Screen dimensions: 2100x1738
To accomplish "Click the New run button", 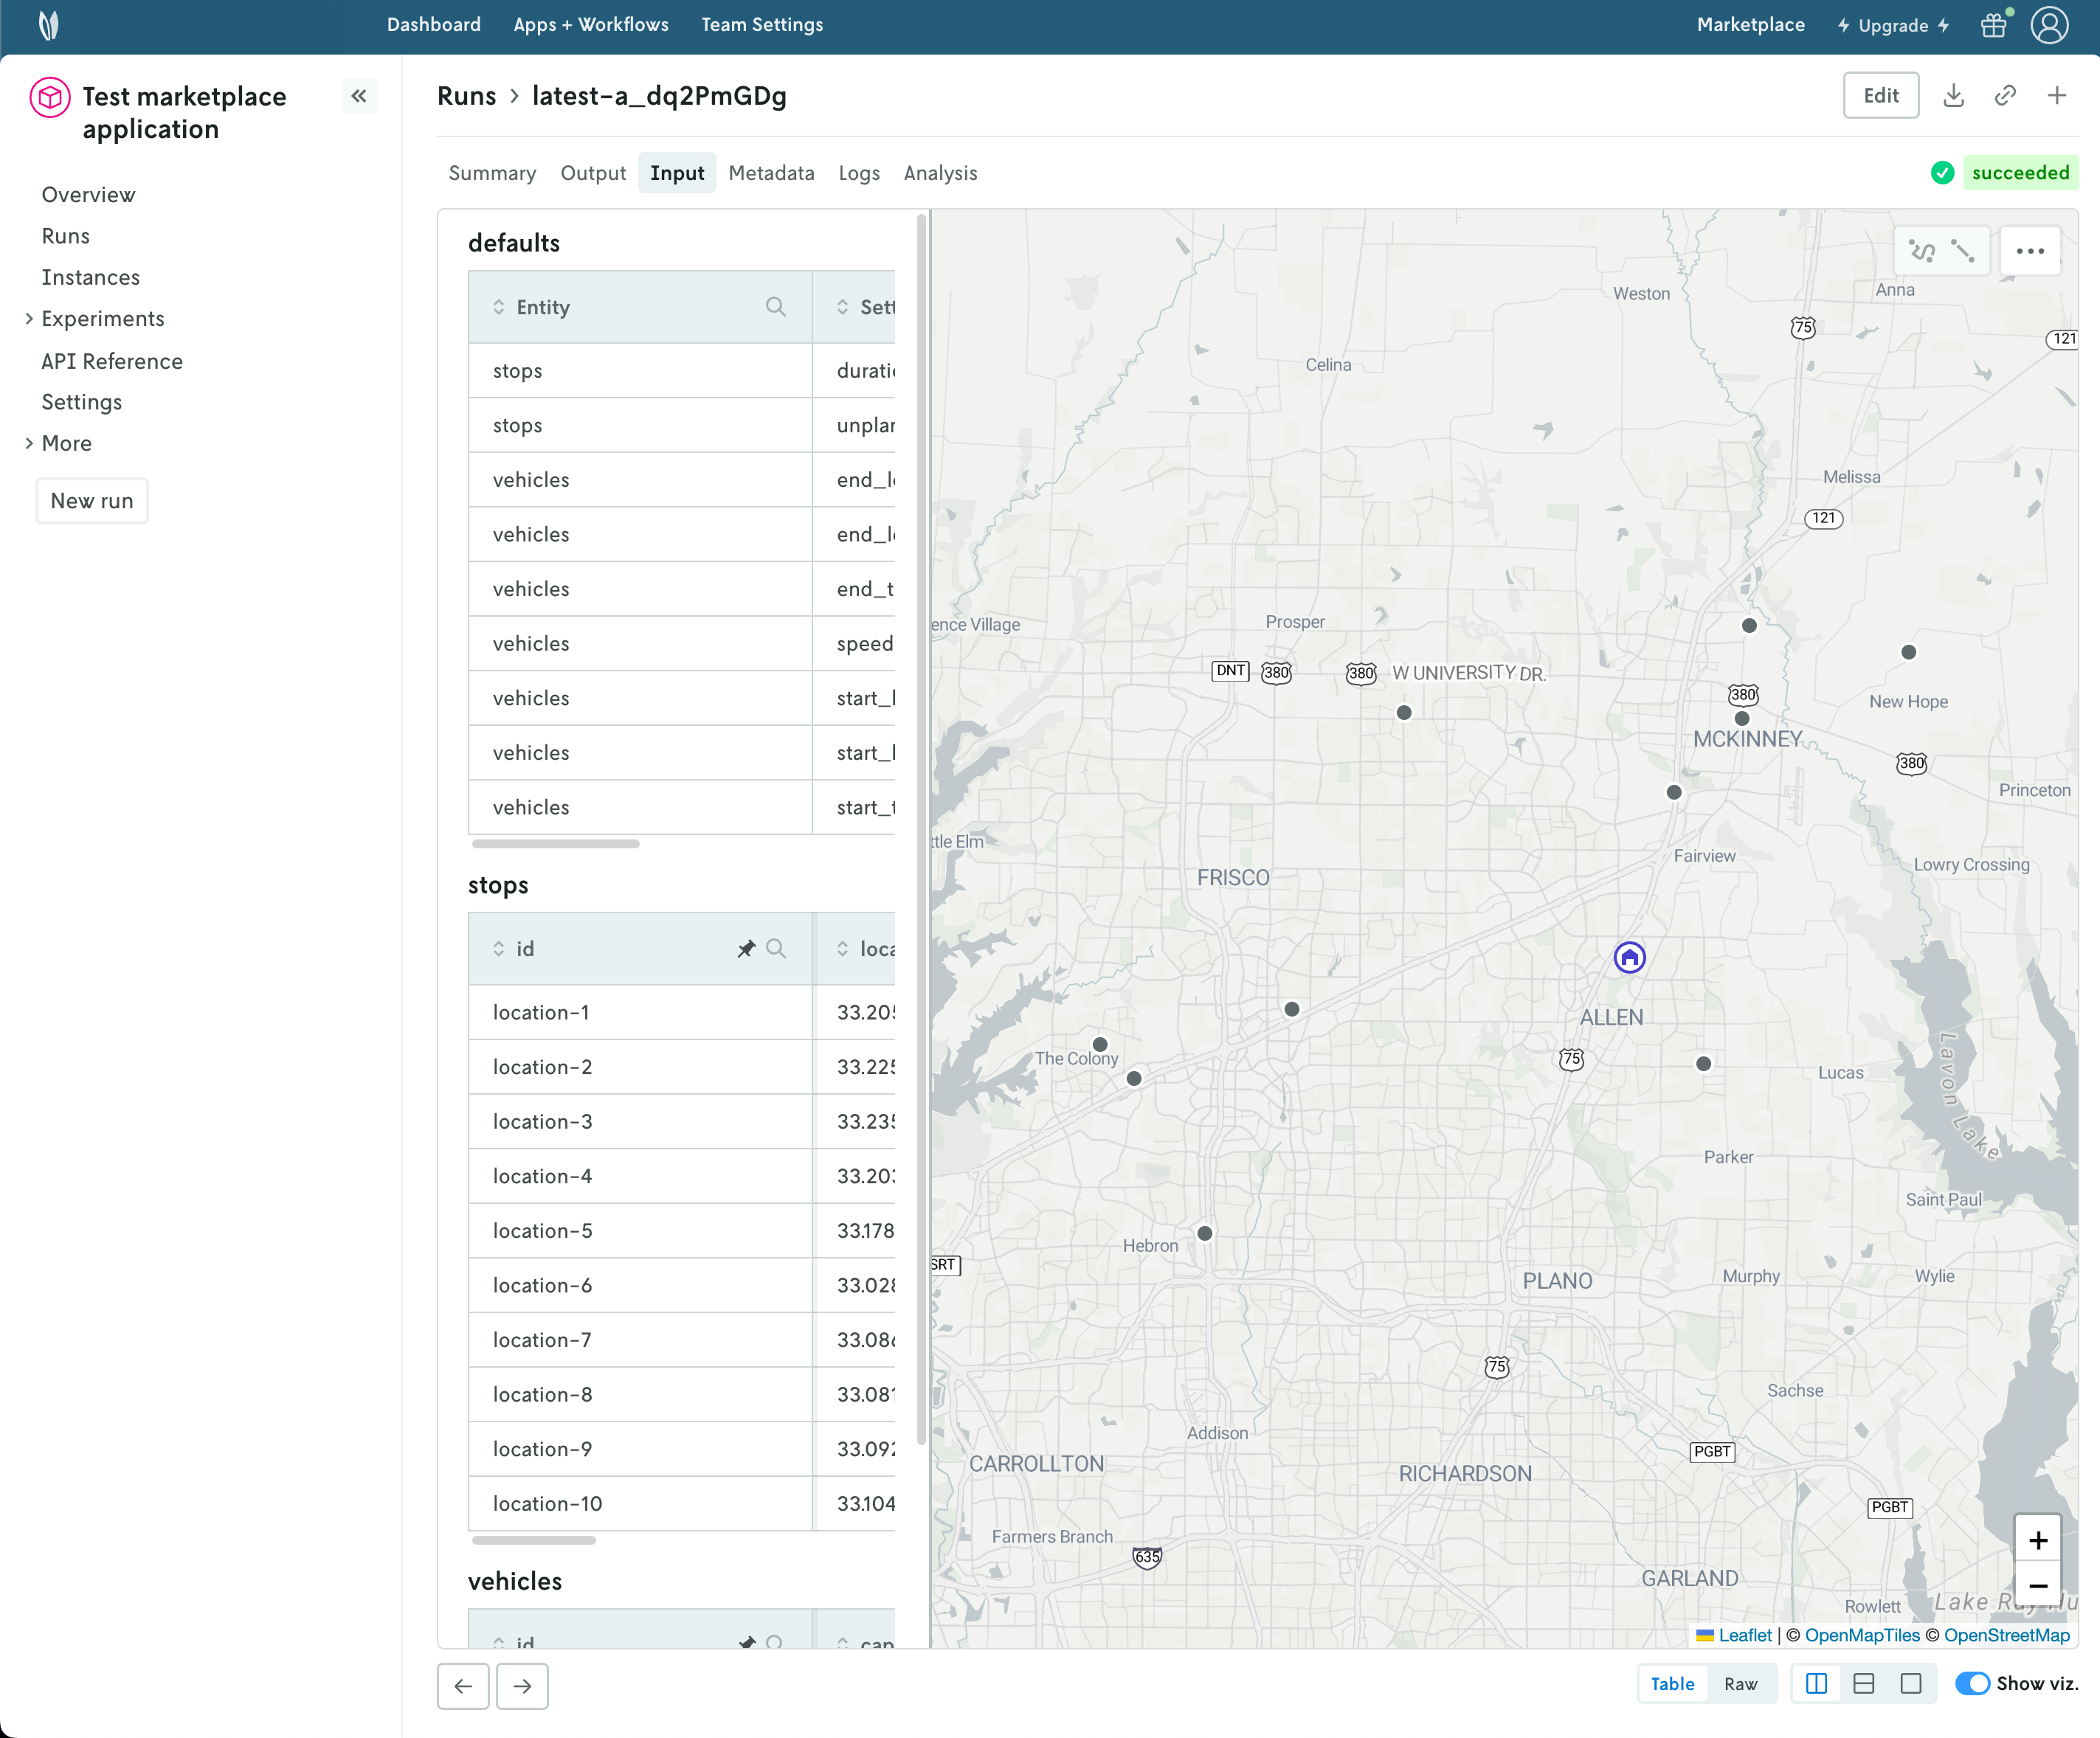I will 92,501.
